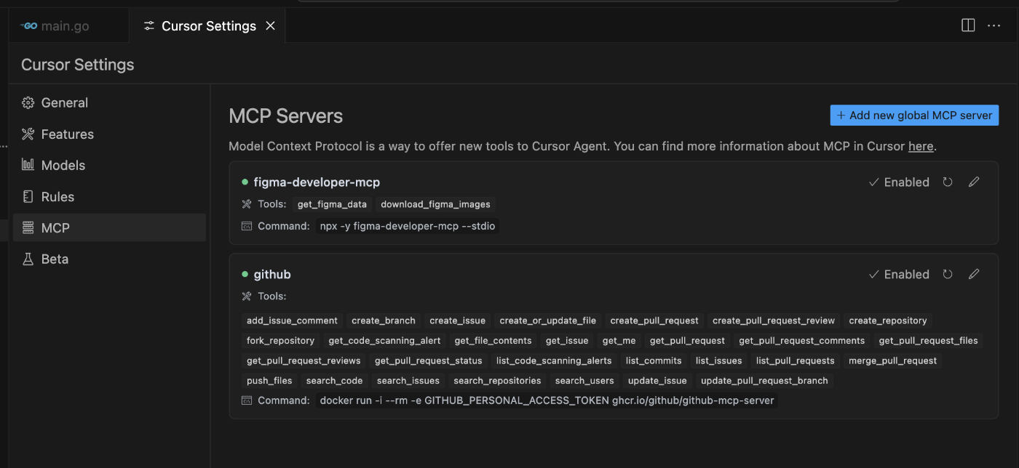
Task: Open Features settings section
Action: coord(109,134)
